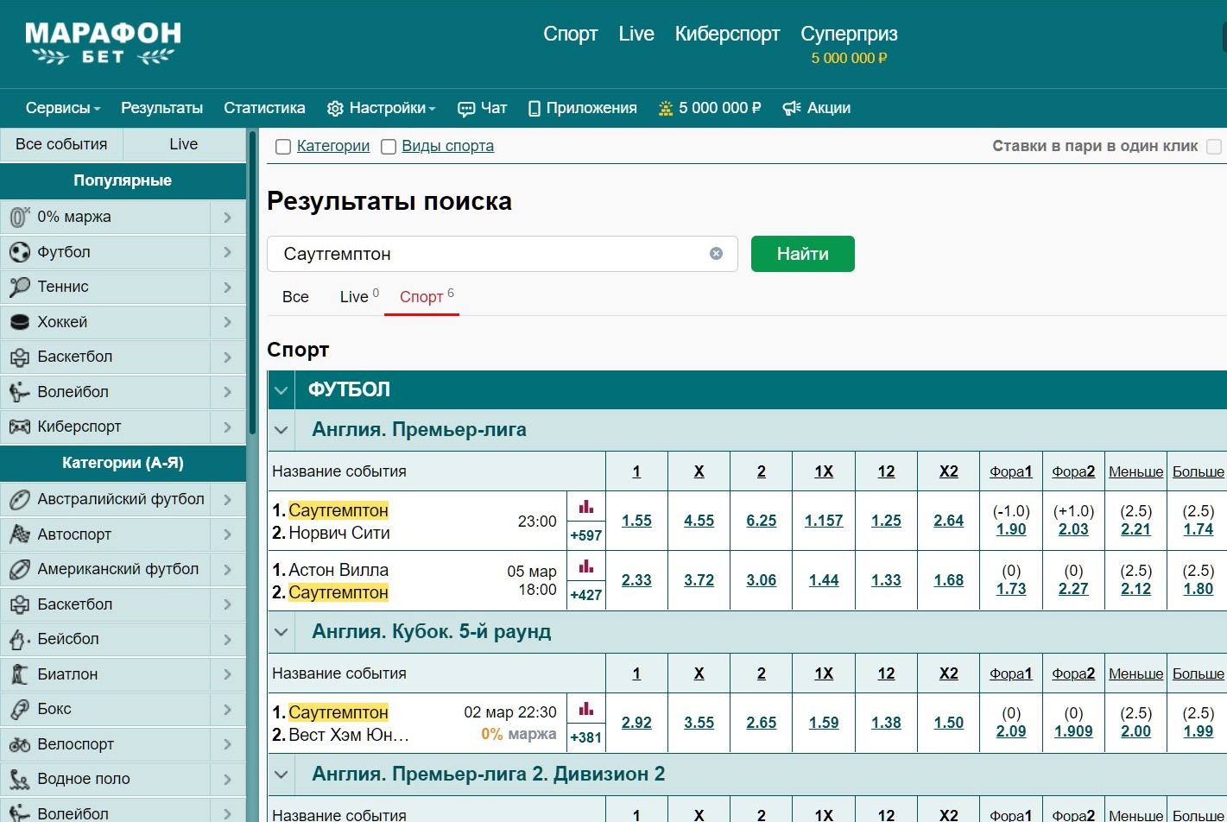Viewport: 1227px width, 822px height.
Task: Show +597 more markets for Саутгемптон vs Норвич
Action: tap(586, 535)
